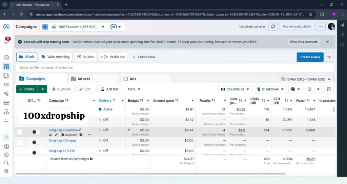This screenshot has height=184, width=347.
Task: Open the Meta logo home icon
Action: tap(6, 26)
